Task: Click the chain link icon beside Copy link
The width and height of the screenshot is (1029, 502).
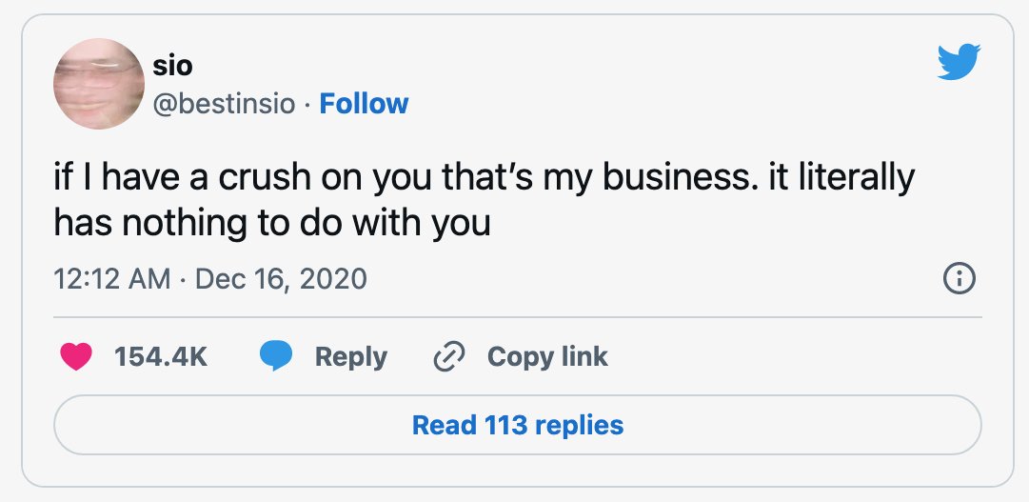Action: 449,357
